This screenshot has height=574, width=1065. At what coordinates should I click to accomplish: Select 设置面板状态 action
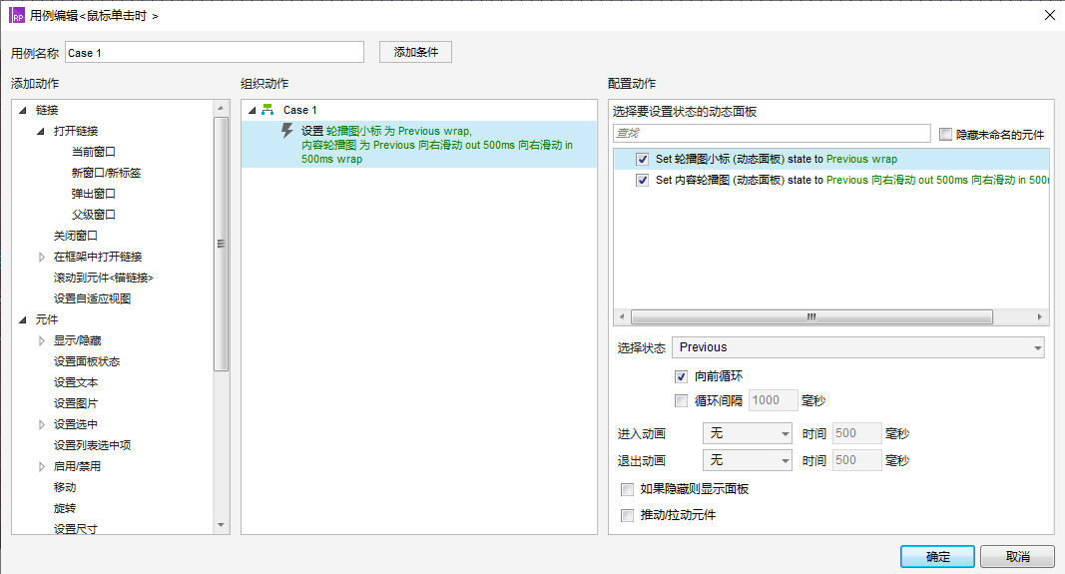click(86, 361)
